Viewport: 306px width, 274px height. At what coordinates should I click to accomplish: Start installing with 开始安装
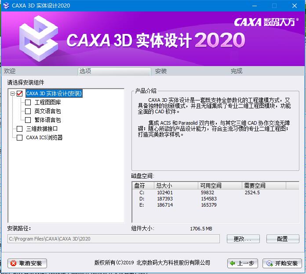coord(282,263)
